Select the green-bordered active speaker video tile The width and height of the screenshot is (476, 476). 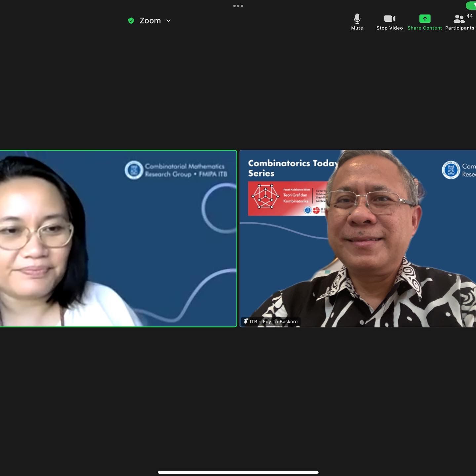(x=118, y=238)
